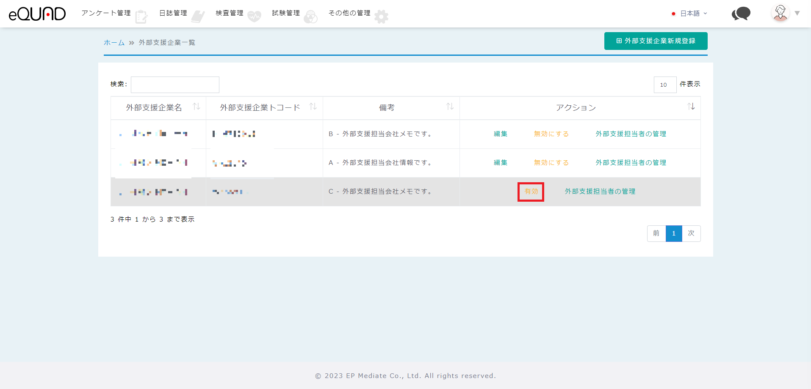Screen dimensions: 811x389
Task: Sort the 備考 column using arrows
Action: click(450, 107)
